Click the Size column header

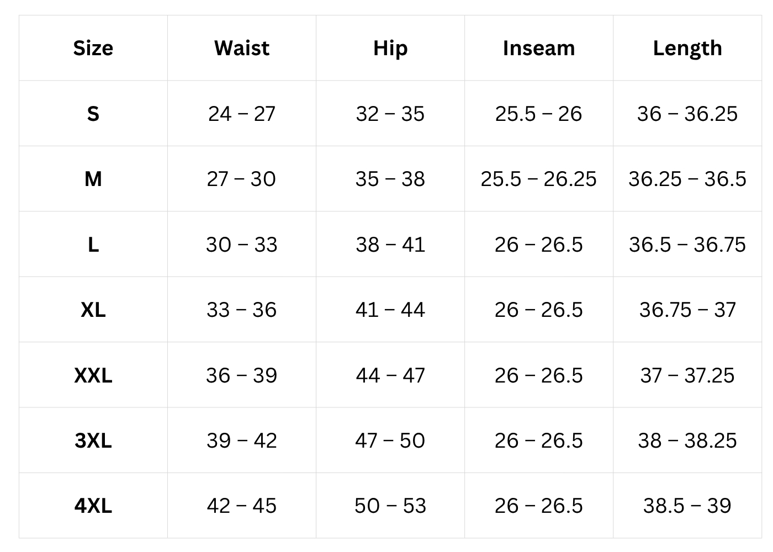(x=93, y=49)
